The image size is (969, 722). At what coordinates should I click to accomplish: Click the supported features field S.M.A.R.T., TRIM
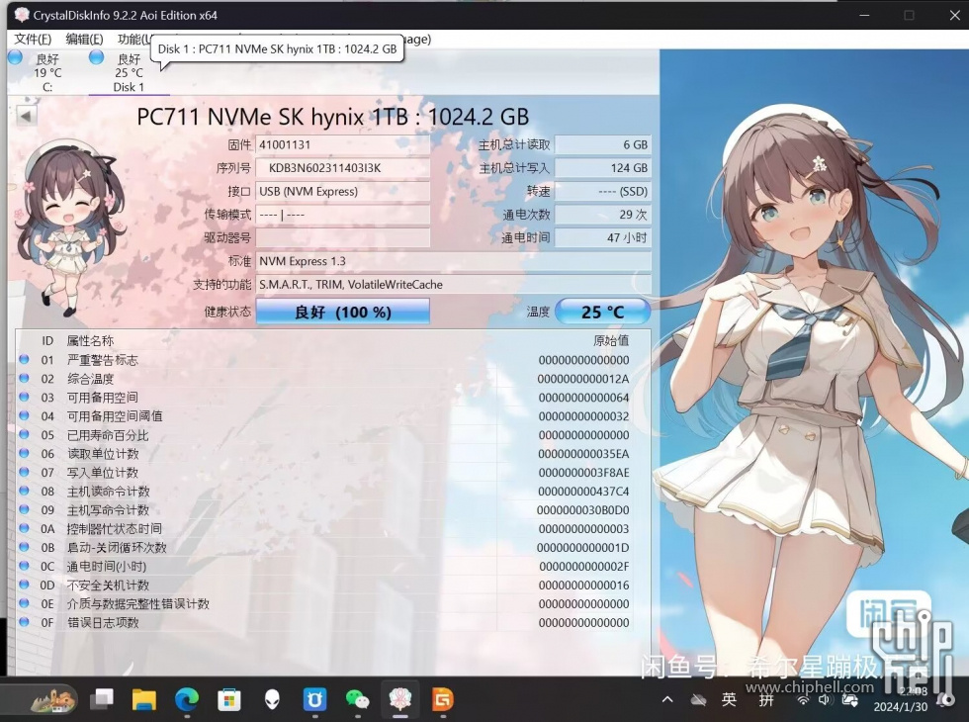pyautogui.click(x=454, y=285)
